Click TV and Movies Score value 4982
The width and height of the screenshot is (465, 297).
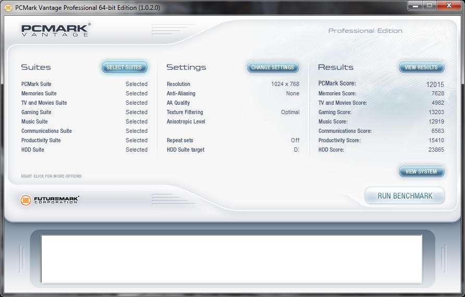coord(438,103)
